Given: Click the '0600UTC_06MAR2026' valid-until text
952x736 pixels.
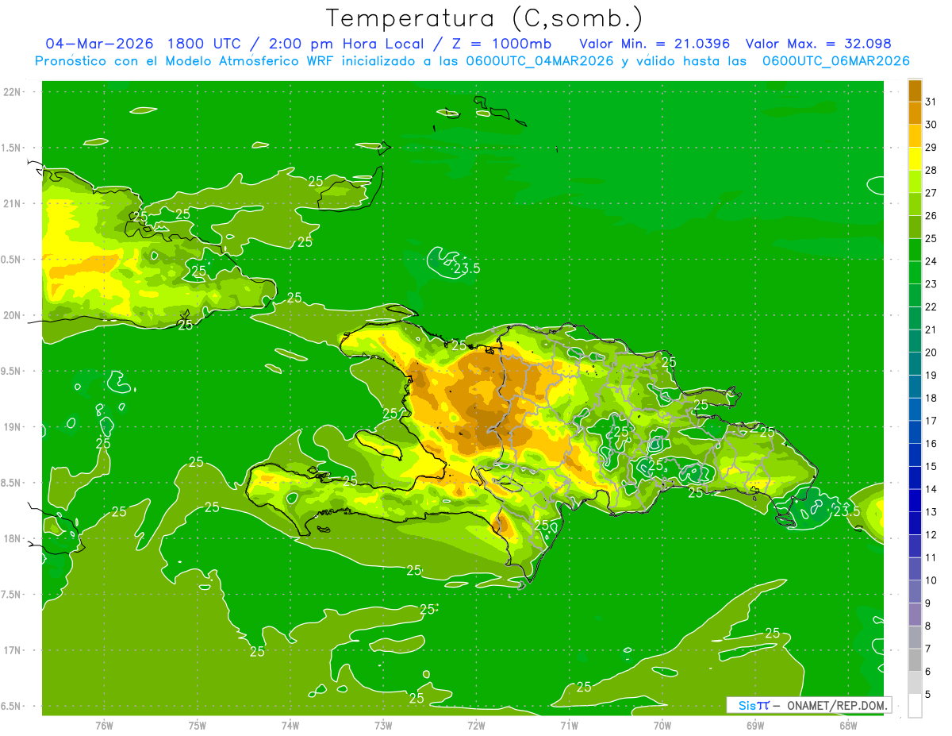Looking at the screenshot, I should [x=835, y=61].
